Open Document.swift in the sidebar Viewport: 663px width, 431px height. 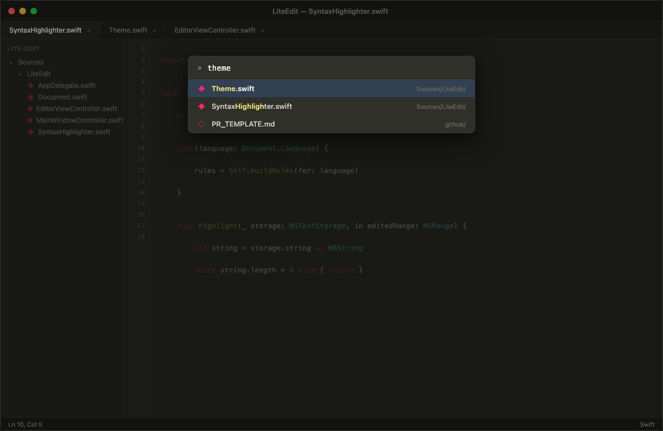62,97
